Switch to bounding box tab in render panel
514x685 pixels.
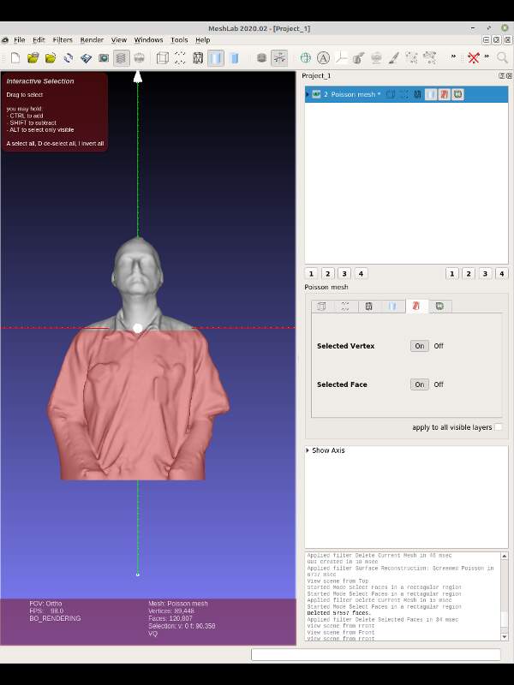pyautogui.click(x=322, y=307)
